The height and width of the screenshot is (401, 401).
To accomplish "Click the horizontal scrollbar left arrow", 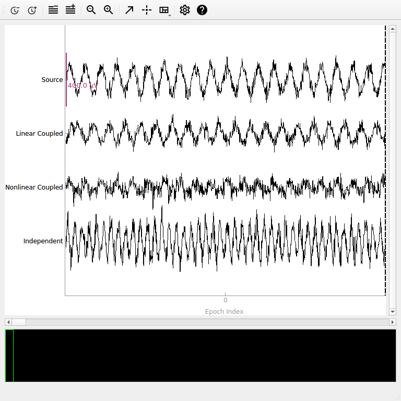I will 8,322.
